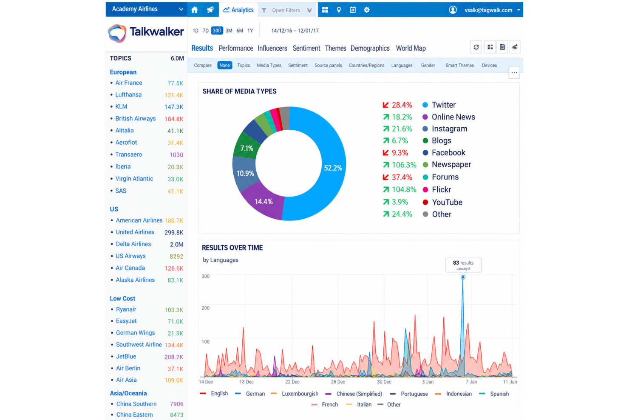Screen dimensions: 629x420
Task: Click the Twitter blue legend dot
Action: click(x=425, y=105)
